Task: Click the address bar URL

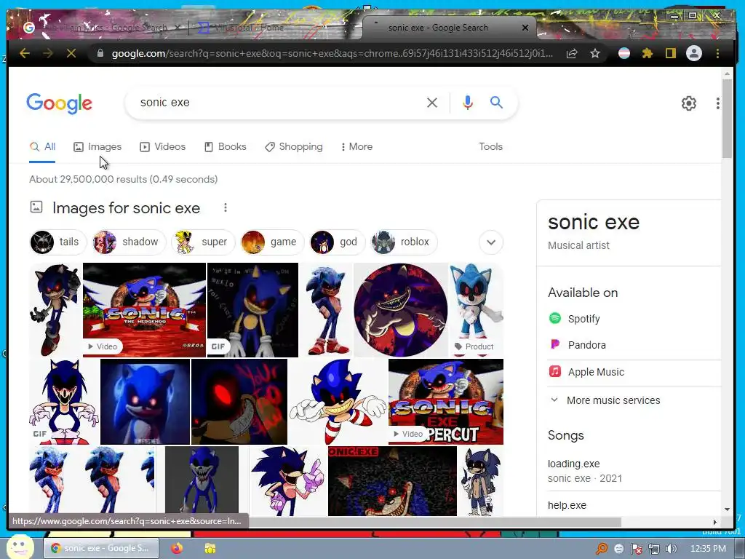Action: (332, 53)
